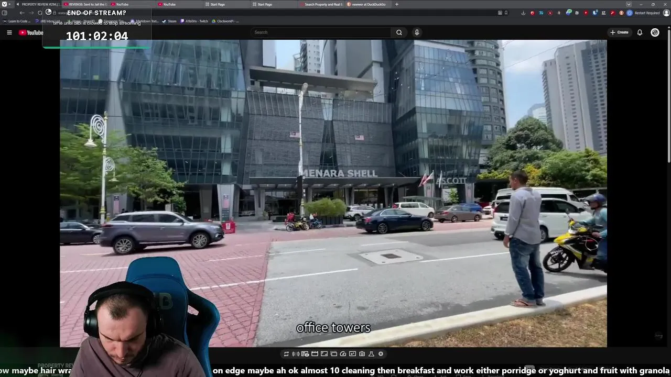Toggle the browser side panel icon
The width and height of the screenshot is (671, 377).
pyautogui.click(x=5, y=13)
